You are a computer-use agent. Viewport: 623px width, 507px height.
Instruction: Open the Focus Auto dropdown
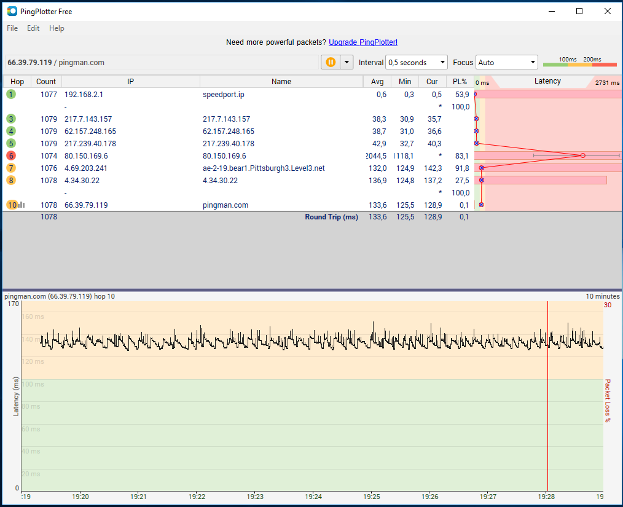click(507, 63)
